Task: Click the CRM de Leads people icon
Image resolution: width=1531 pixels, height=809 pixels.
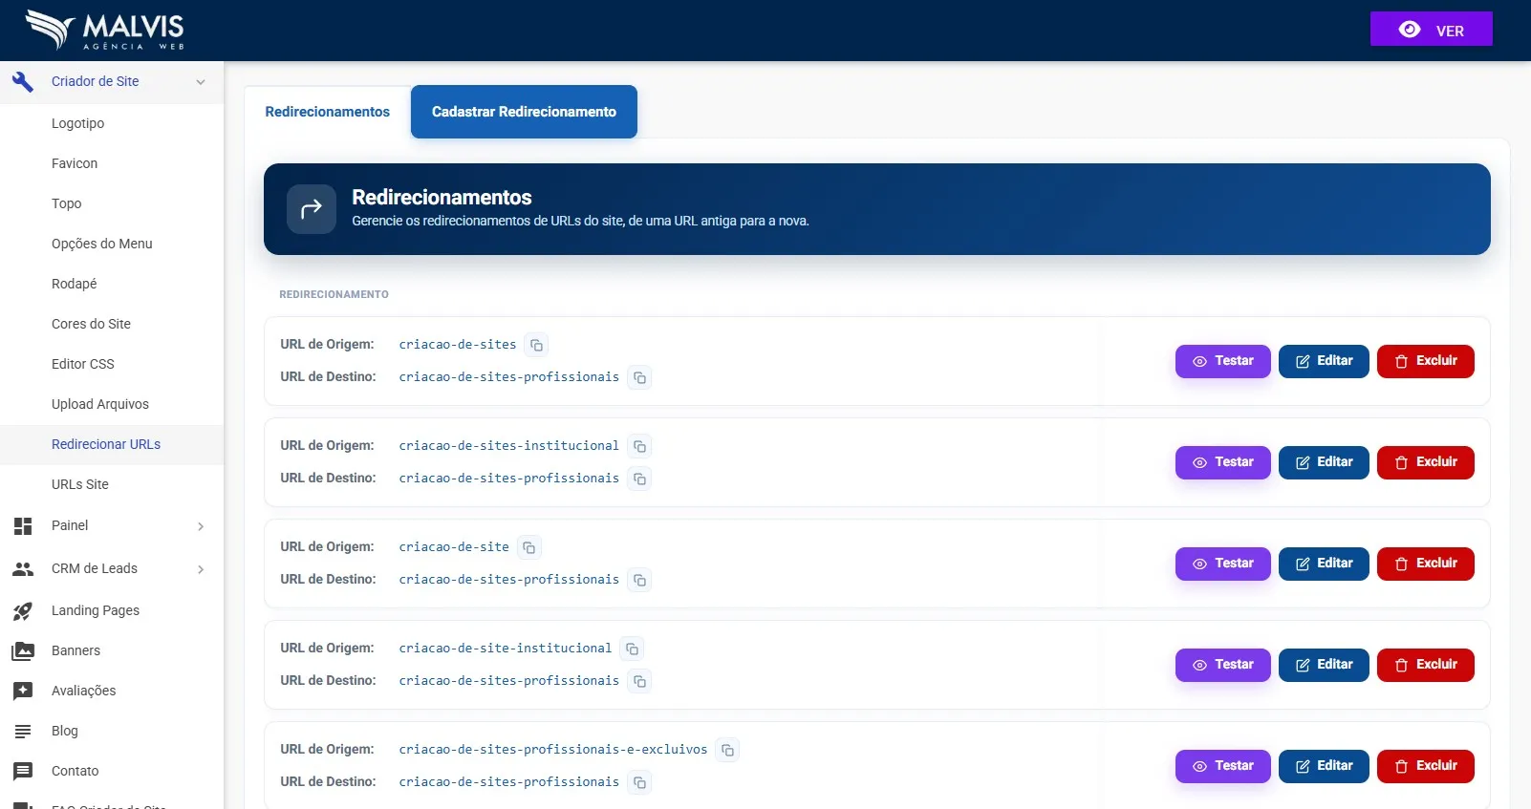Action: tap(23, 568)
